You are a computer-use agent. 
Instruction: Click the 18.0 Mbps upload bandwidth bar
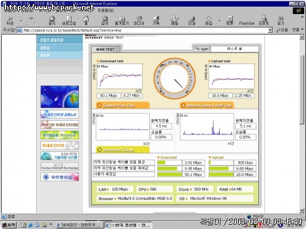coord(221,175)
